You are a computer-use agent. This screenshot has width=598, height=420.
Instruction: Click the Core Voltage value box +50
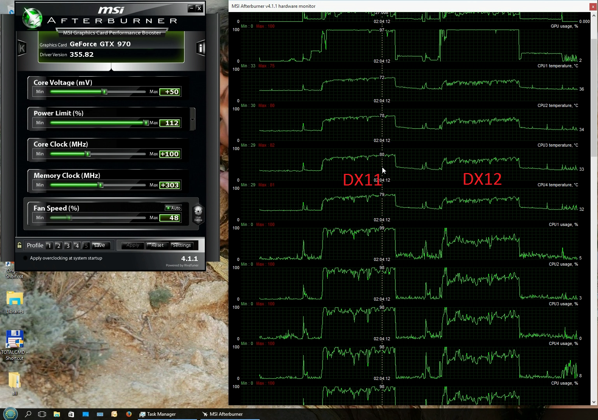170,92
